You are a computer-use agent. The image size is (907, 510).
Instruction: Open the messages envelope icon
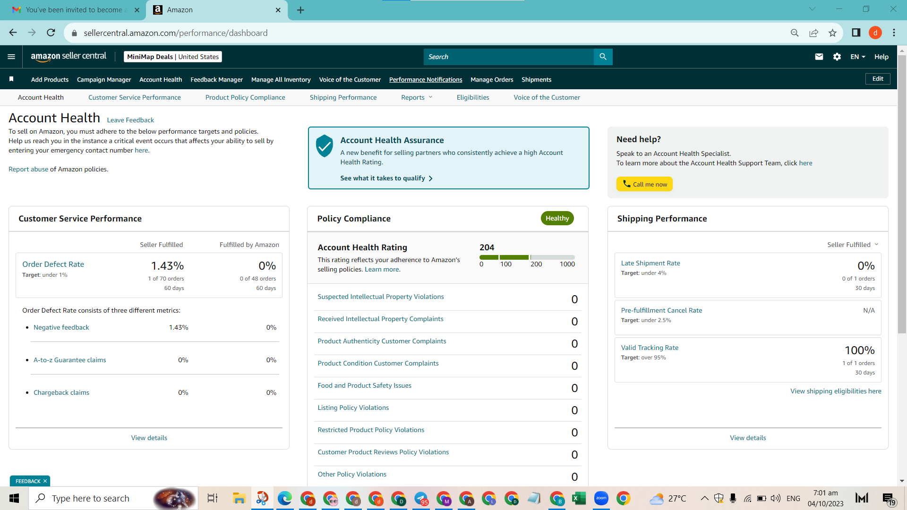pyautogui.click(x=819, y=57)
